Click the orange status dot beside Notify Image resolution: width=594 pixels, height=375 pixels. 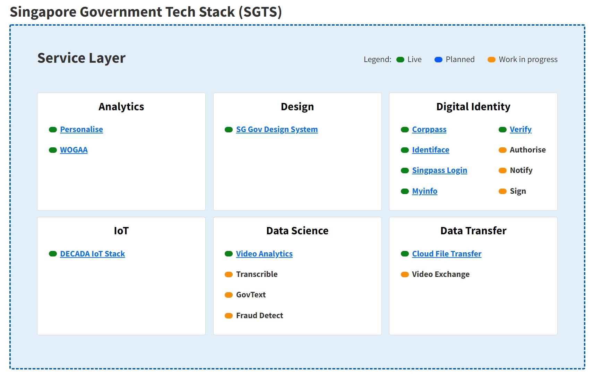point(502,171)
